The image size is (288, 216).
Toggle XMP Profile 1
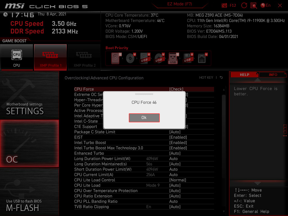tap(50, 57)
